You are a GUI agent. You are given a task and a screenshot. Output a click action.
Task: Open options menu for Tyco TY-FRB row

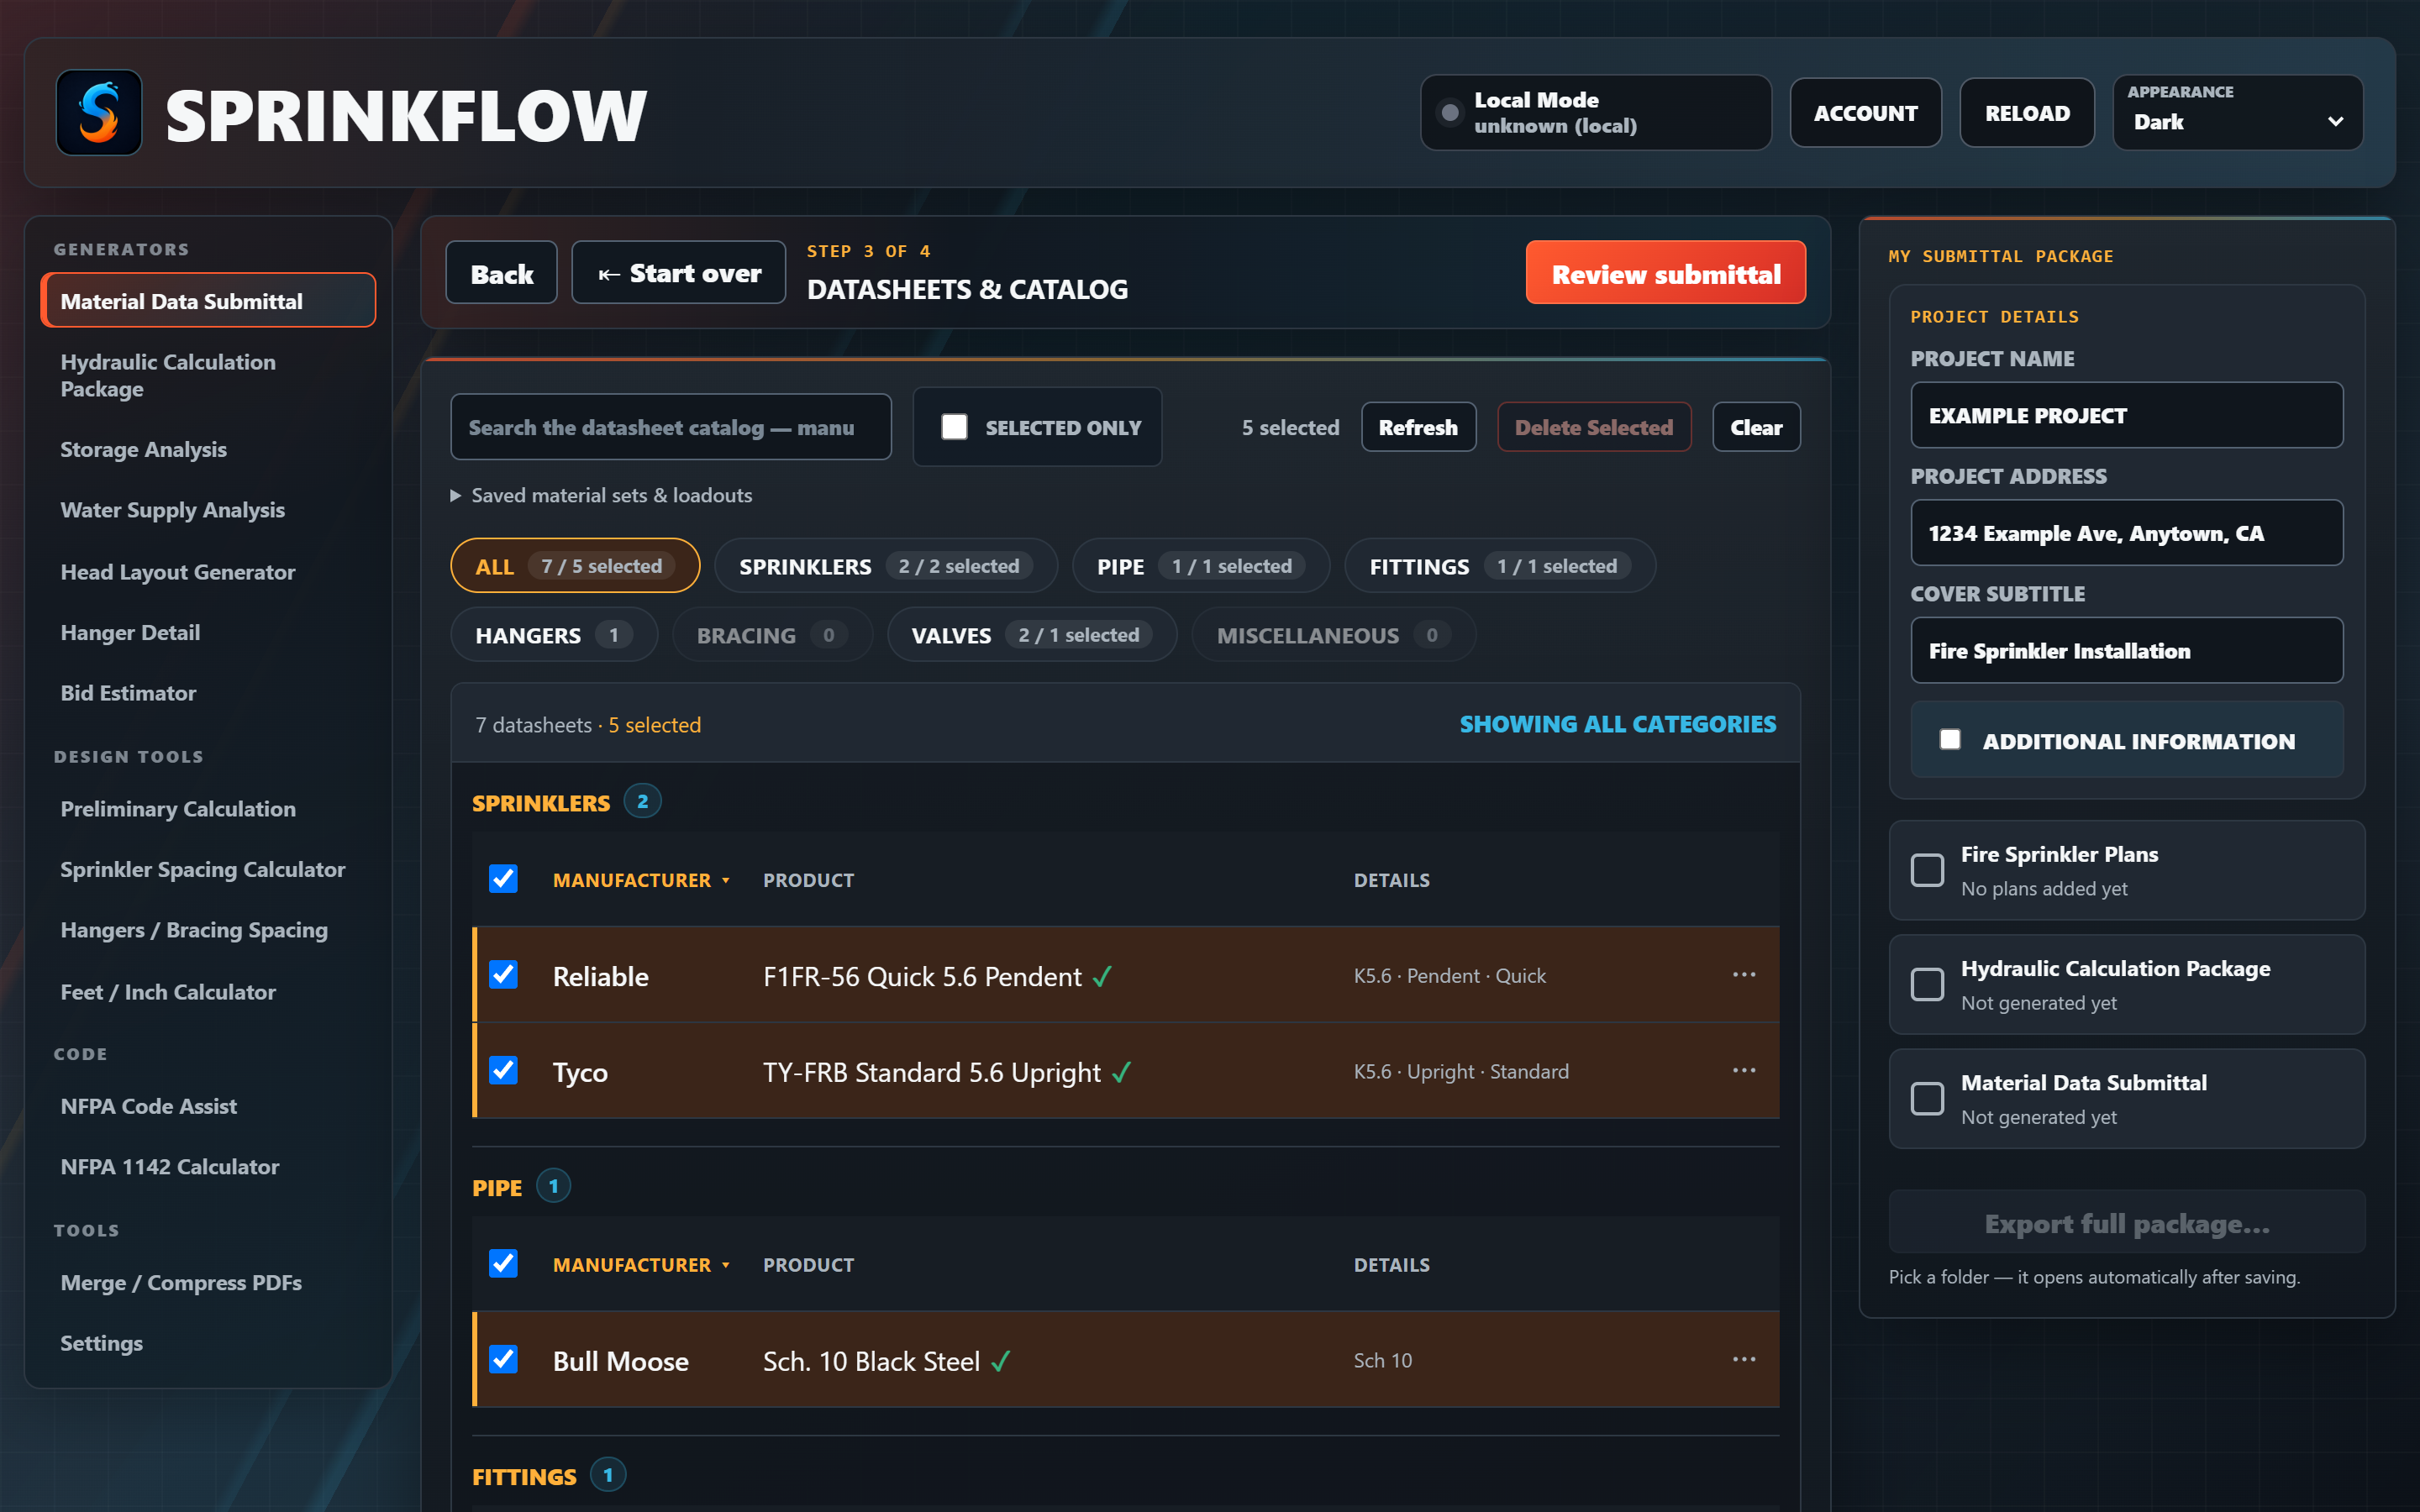1744,1071
